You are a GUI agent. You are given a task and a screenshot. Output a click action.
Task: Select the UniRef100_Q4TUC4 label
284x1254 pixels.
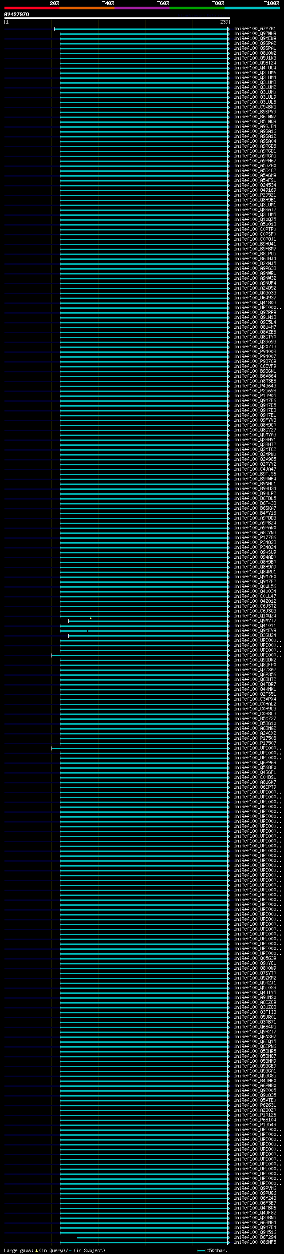point(254,68)
